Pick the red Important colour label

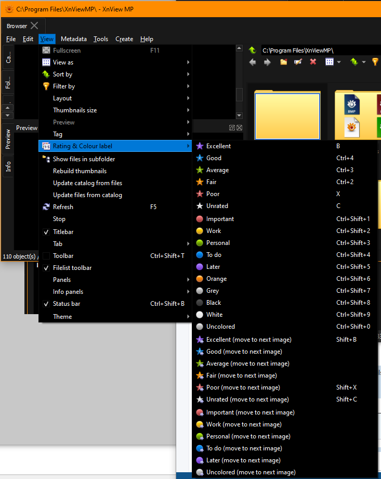pos(284,219)
